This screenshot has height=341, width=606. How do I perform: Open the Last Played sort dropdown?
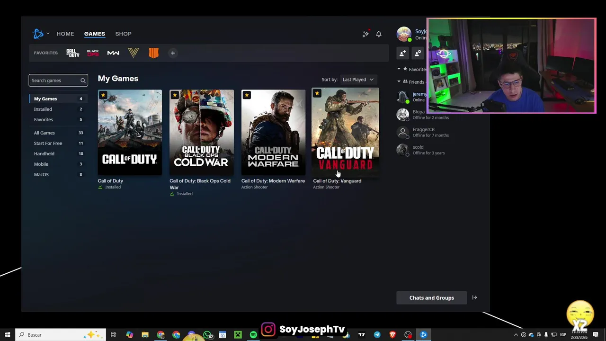(x=358, y=80)
